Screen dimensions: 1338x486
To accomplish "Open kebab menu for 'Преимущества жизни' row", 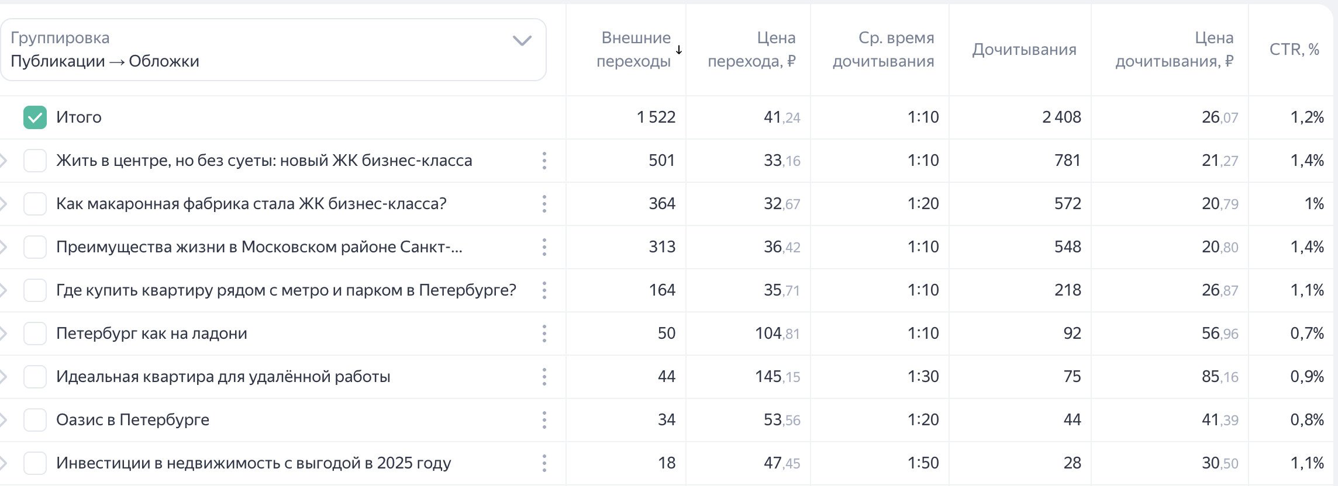I will (x=544, y=247).
